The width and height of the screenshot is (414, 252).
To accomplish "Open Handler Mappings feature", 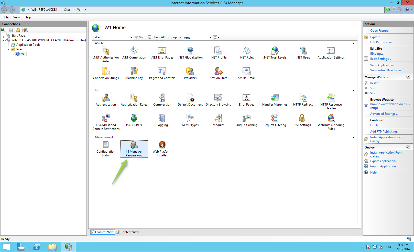I will click(x=275, y=100).
